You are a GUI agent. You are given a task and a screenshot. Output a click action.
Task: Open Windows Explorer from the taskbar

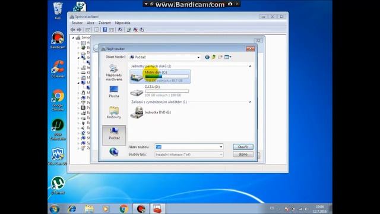click(x=89, y=209)
